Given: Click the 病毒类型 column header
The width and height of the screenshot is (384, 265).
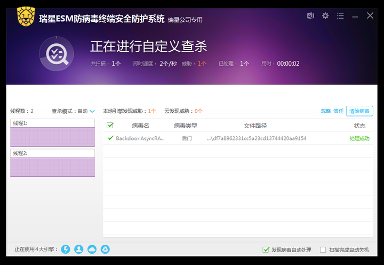Looking at the screenshot, I should click(186, 126).
